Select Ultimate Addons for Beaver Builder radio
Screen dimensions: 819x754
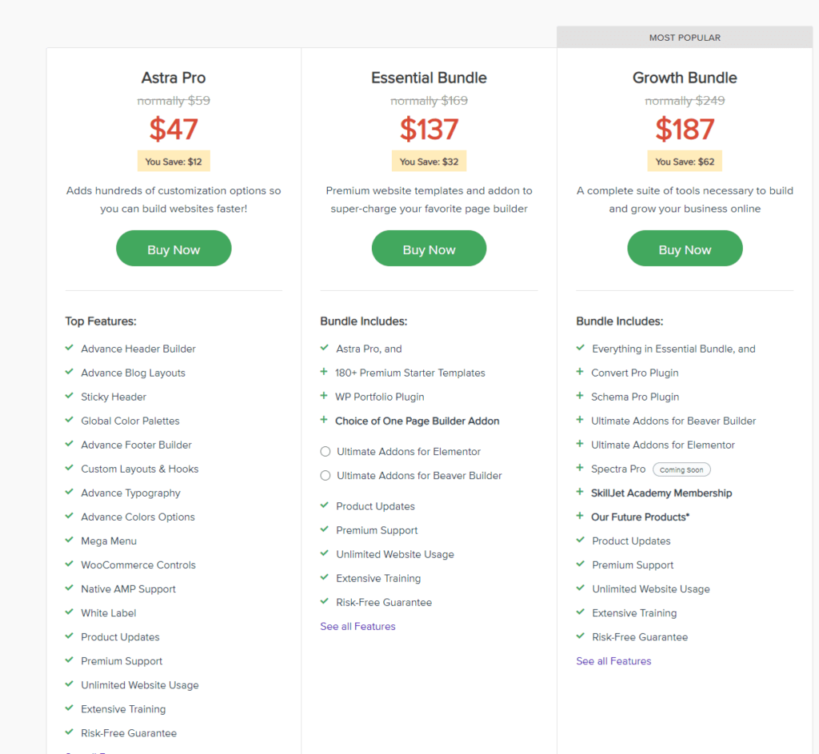[326, 476]
